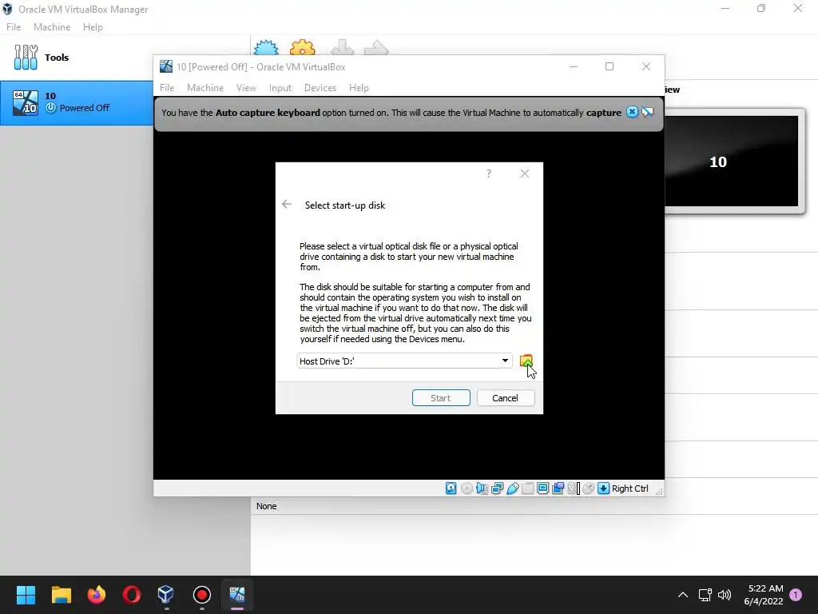Screen dimensions: 818x614
Task: Open the Input menu
Action: (280, 88)
